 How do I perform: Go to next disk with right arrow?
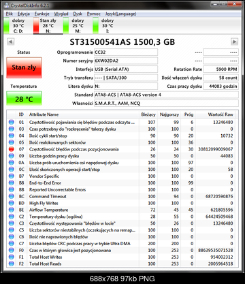click(x=234, y=42)
